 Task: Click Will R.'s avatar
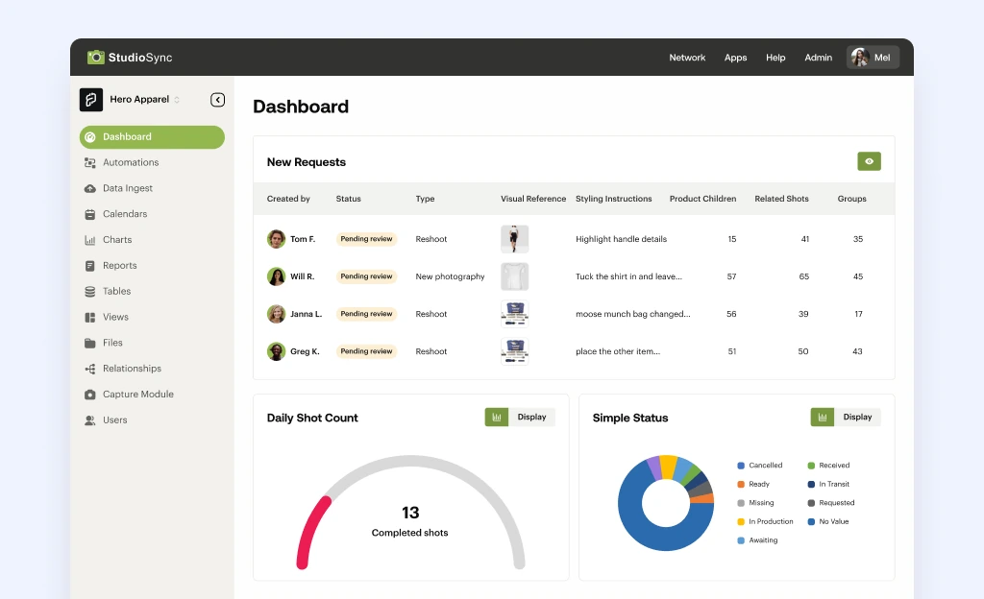276,276
